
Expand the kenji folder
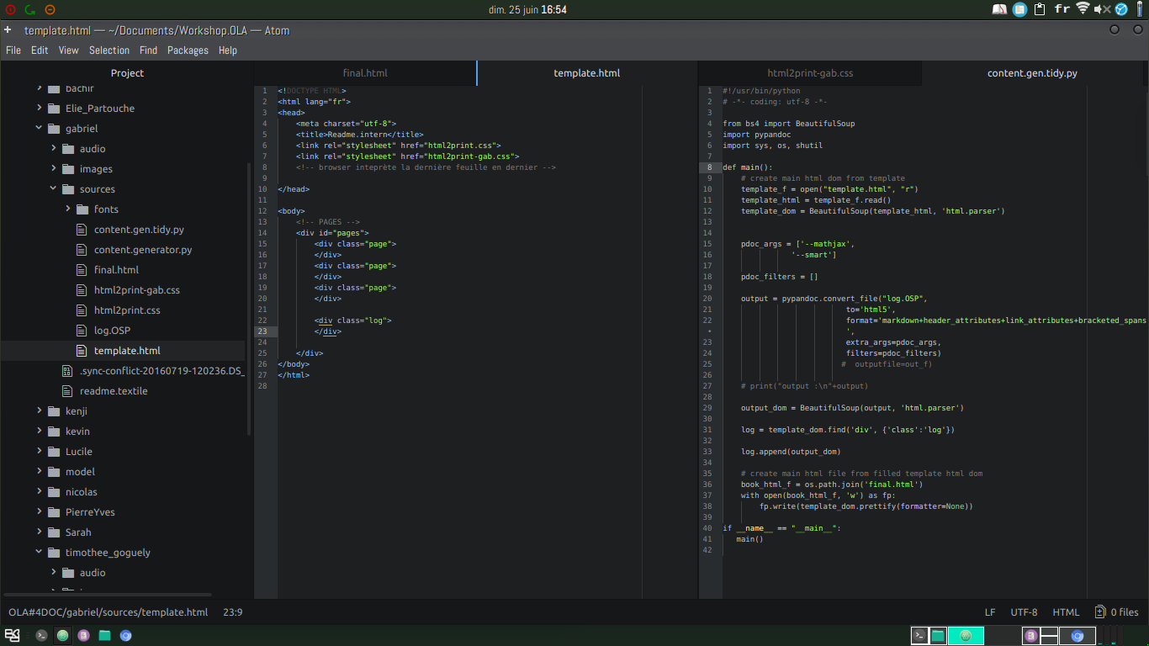[x=39, y=411]
